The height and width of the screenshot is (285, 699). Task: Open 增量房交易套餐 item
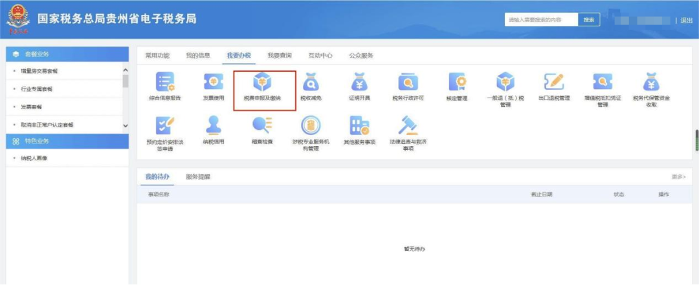coord(39,71)
